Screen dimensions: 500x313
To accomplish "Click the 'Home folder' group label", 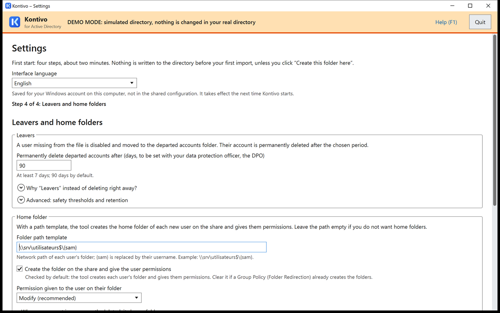I will [x=32, y=217].
